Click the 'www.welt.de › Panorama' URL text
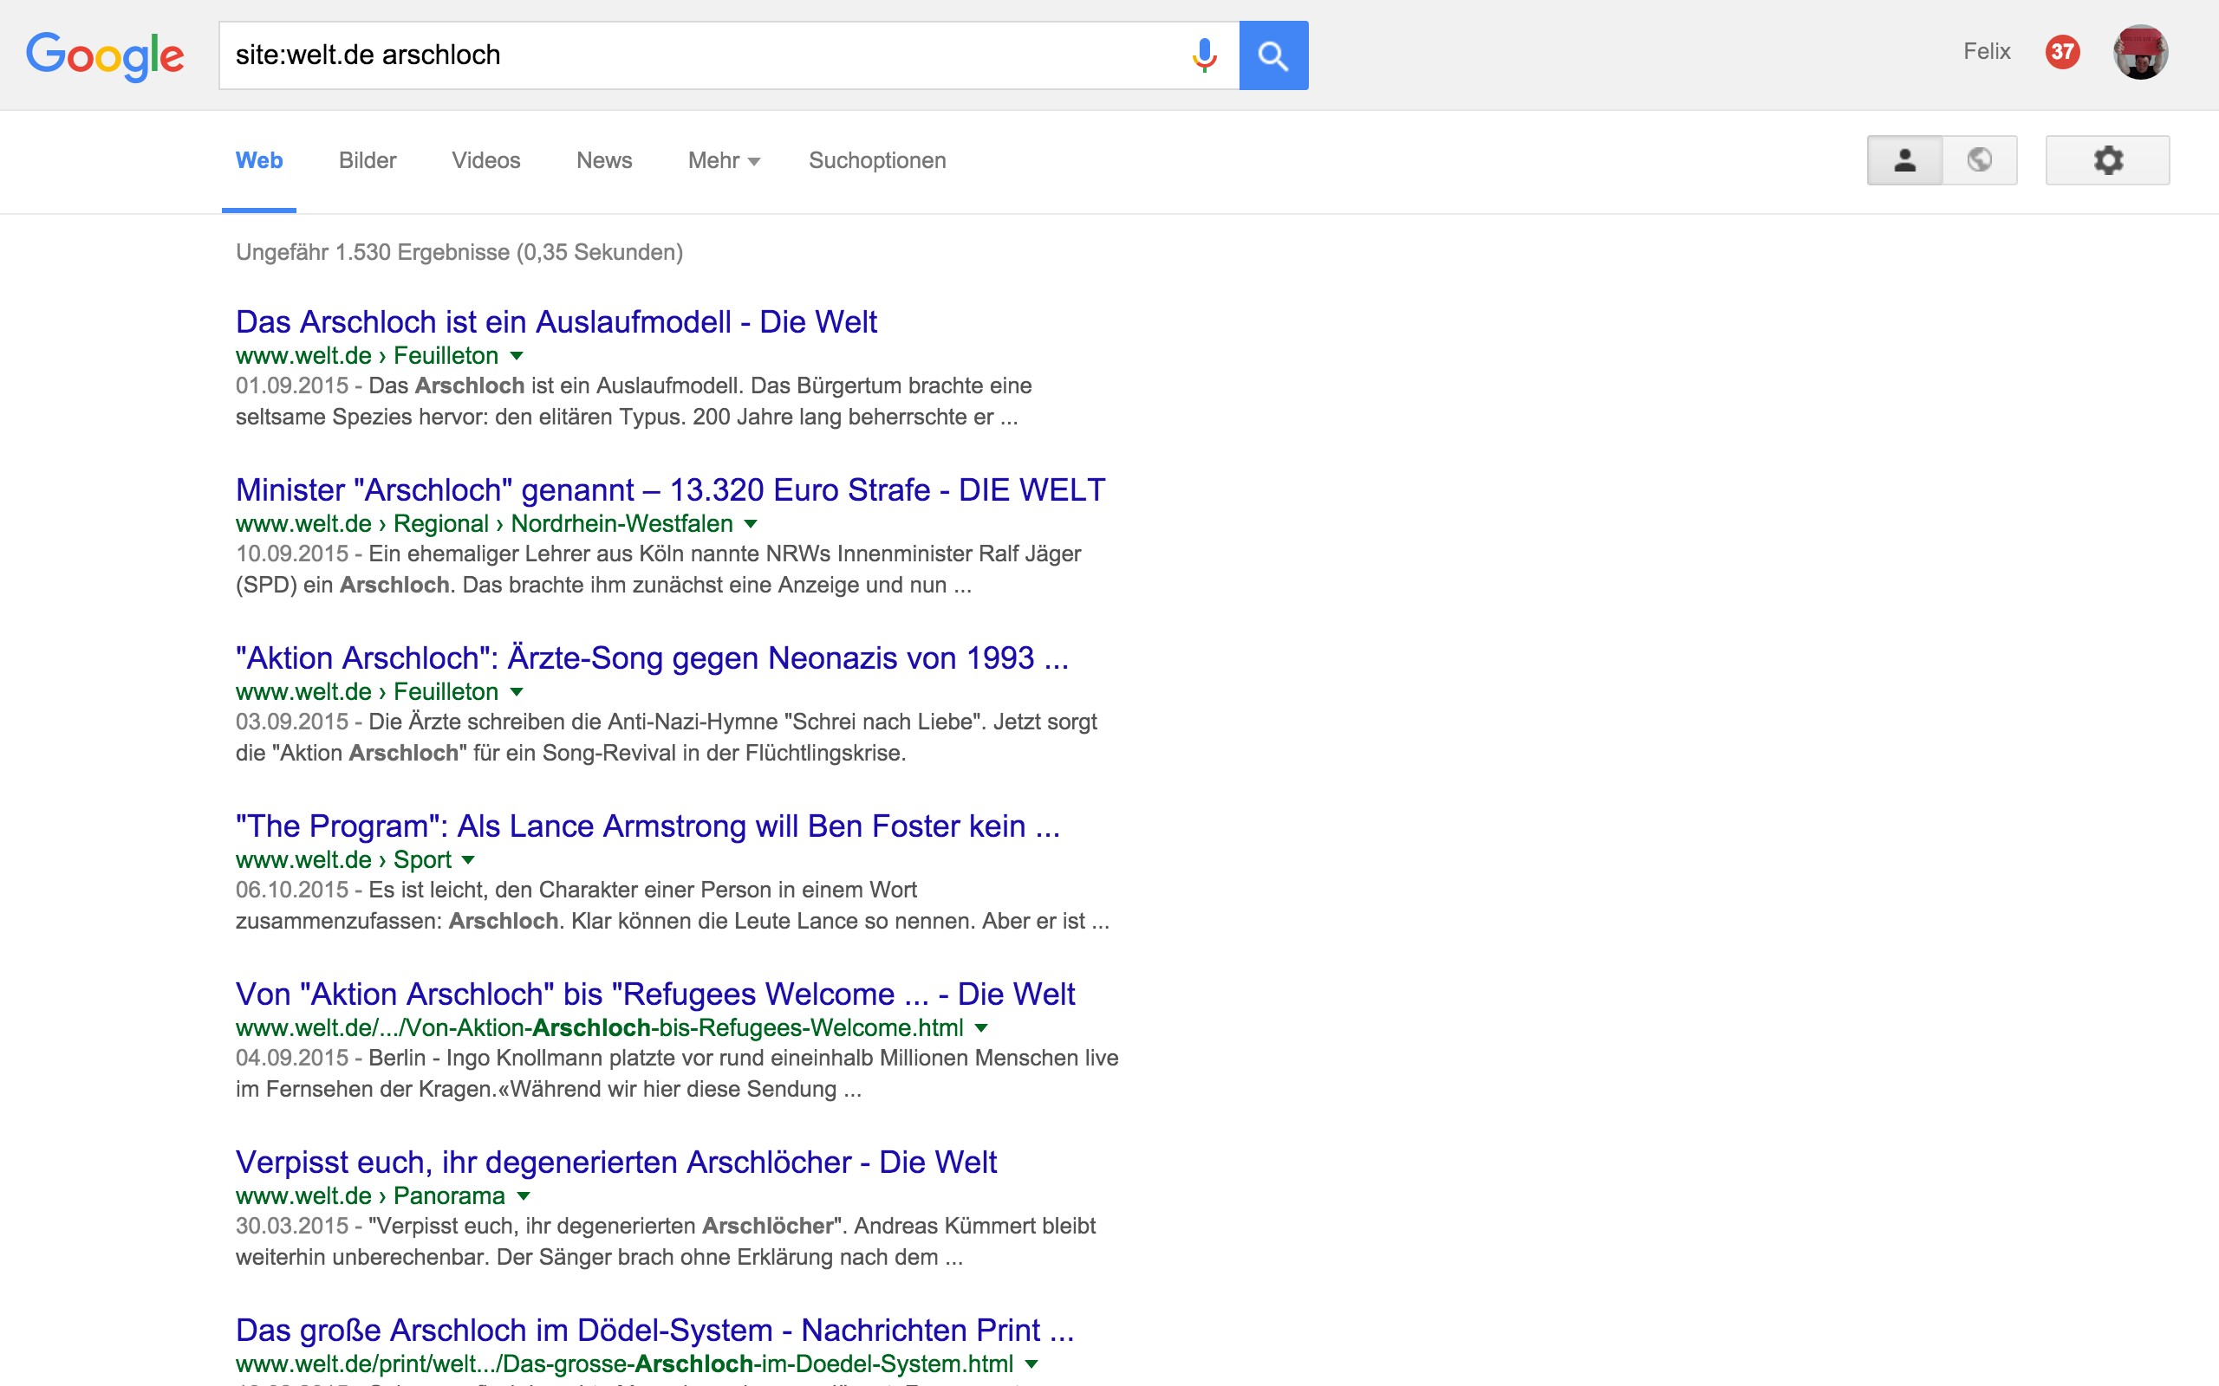The width and height of the screenshot is (2219, 1386). 370,1196
